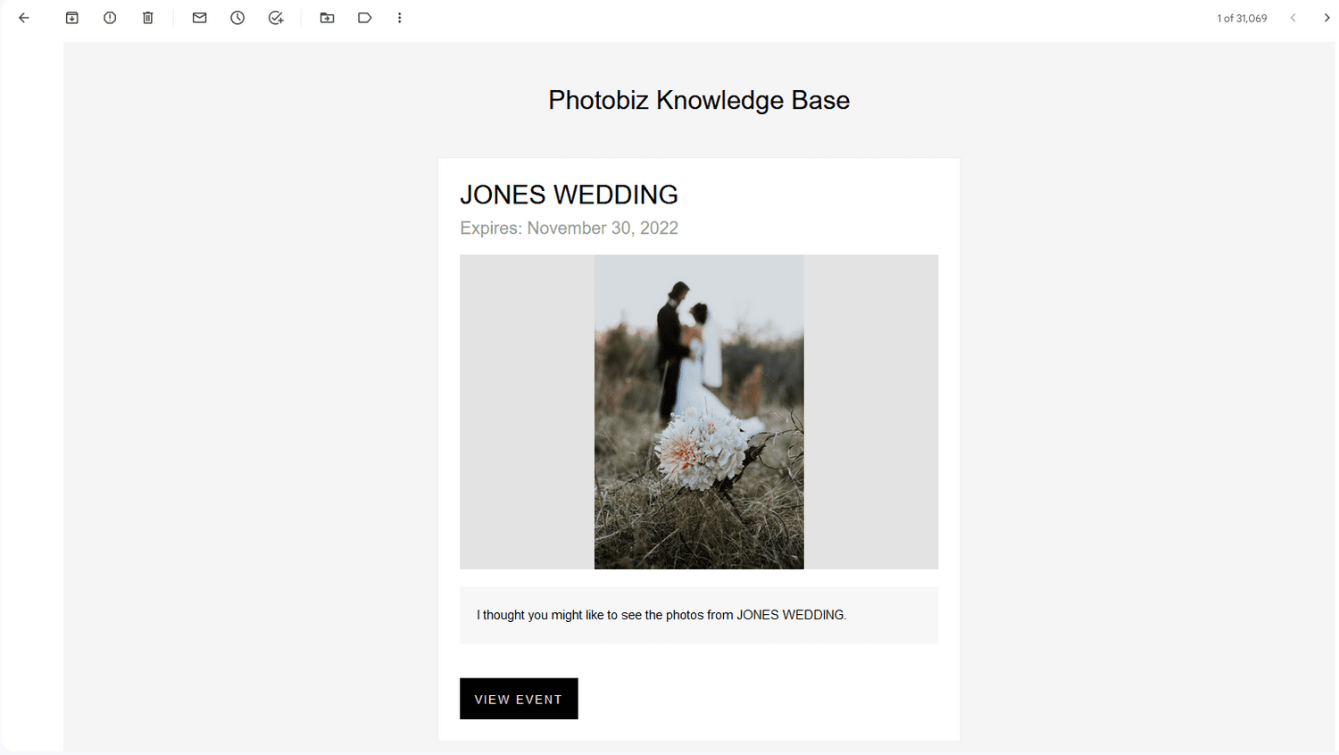Select the Photobiz Knowledge Base heading

coord(699,100)
